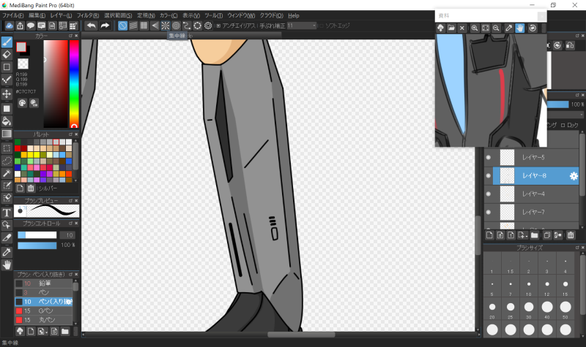Enable the radial concentration lines snap
Image resolution: width=586 pixels, height=347 pixels.
pyautogui.click(x=166, y=26)
